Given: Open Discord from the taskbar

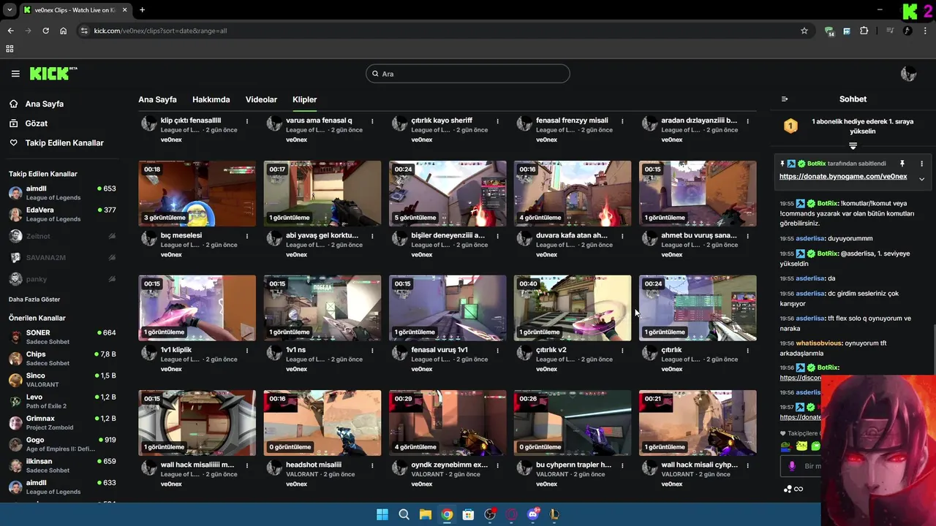Looking at the screenshot, I should coord(533,514).
